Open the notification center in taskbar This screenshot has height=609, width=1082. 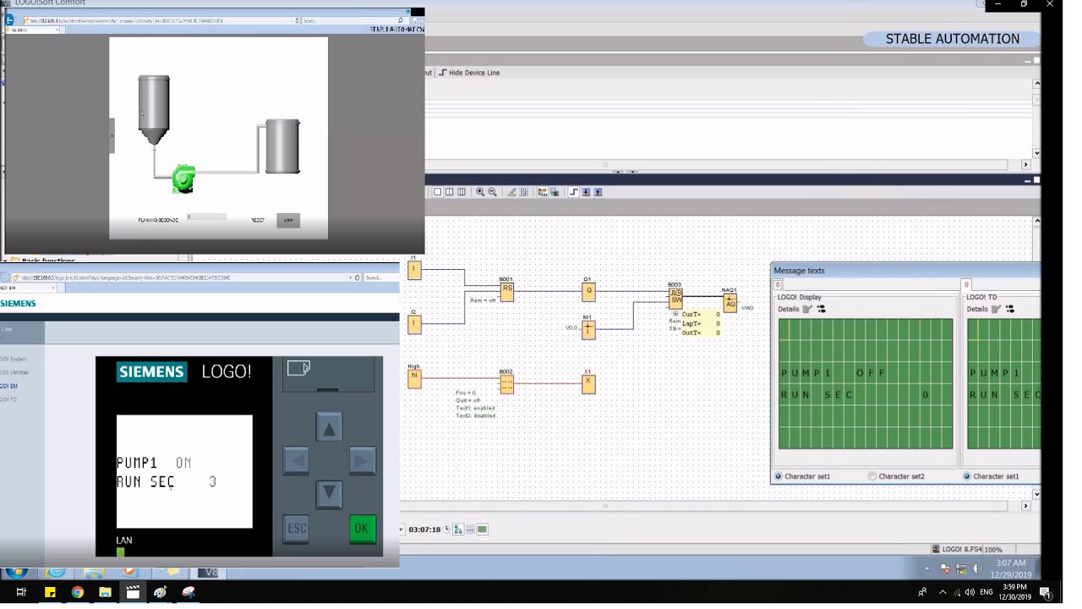(1046, 593)
